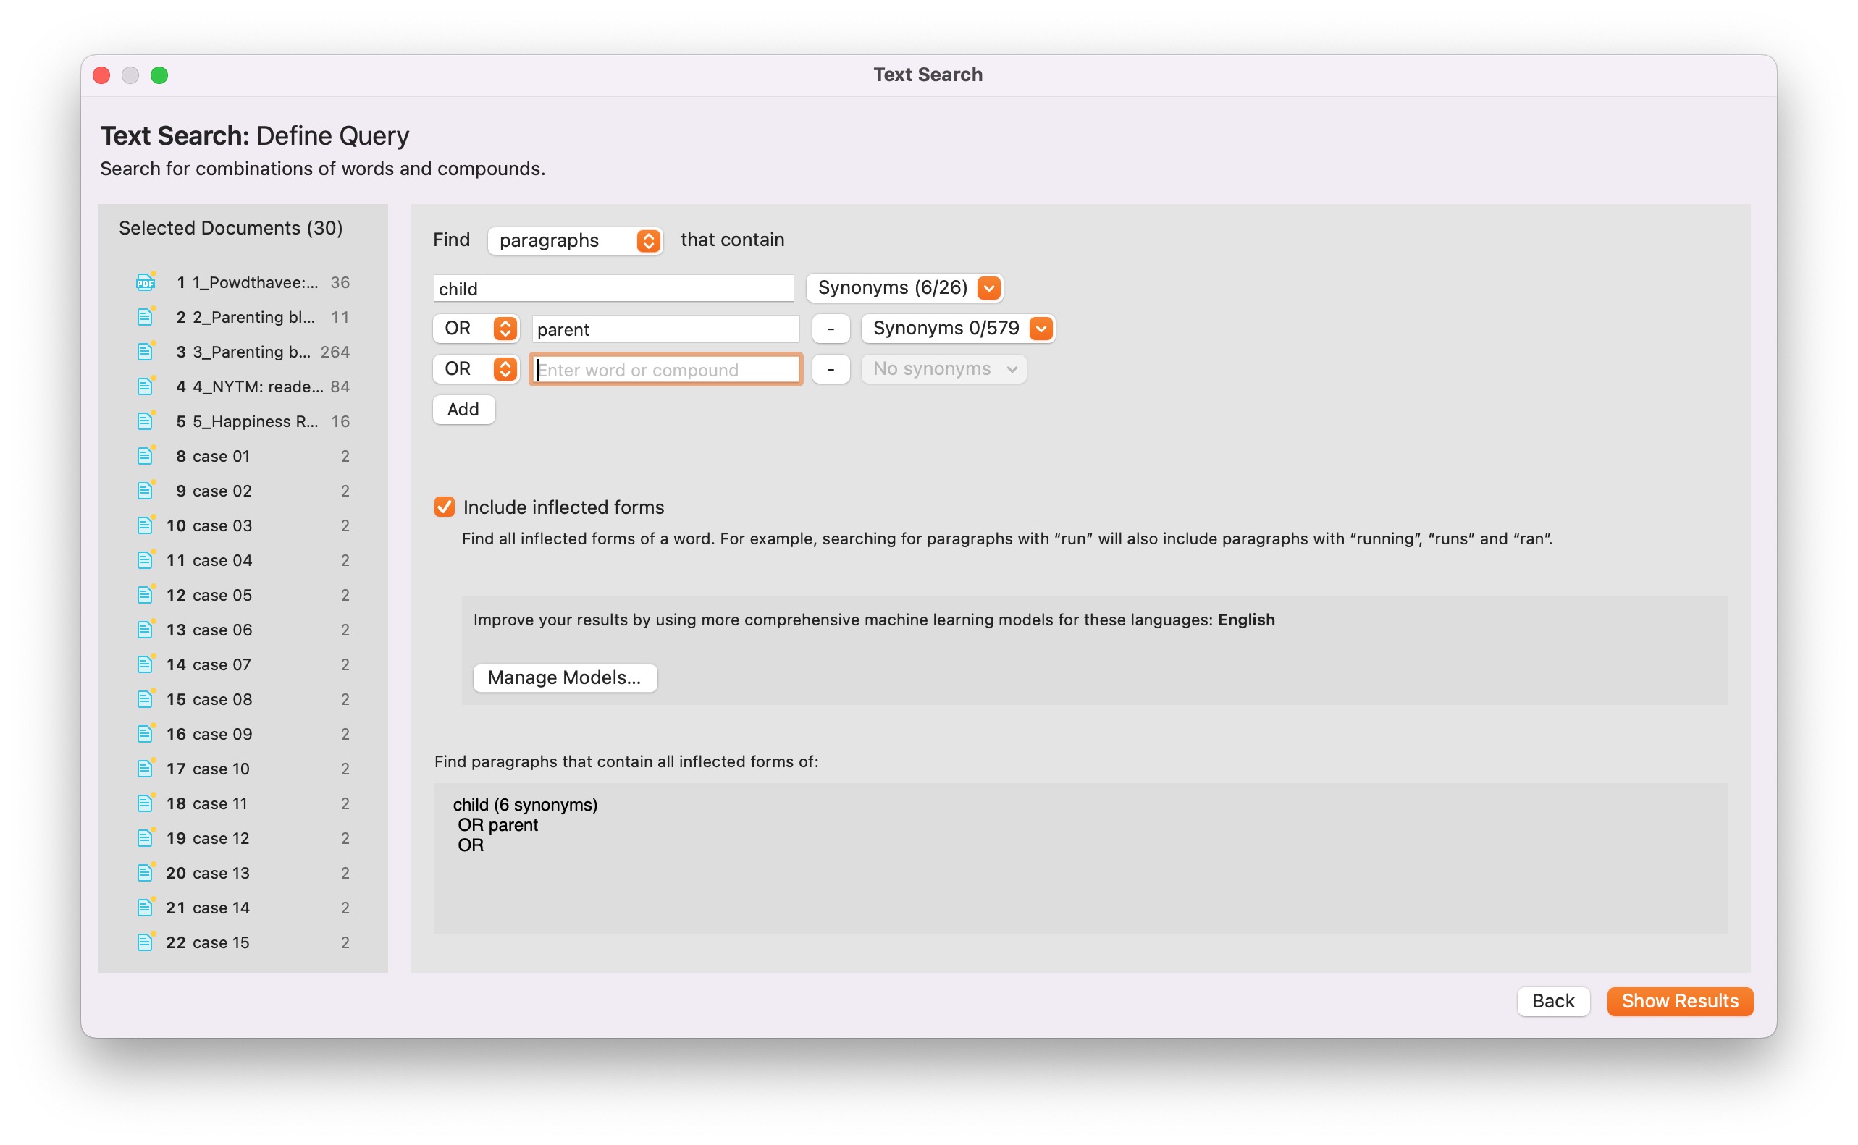
Task: Click document icon next to 2_Parenting blog
Action: pos(146,317)
